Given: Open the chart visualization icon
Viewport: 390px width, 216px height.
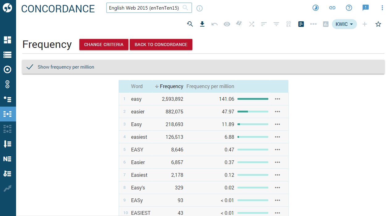Looking at the screenshot, I should 325,24.
